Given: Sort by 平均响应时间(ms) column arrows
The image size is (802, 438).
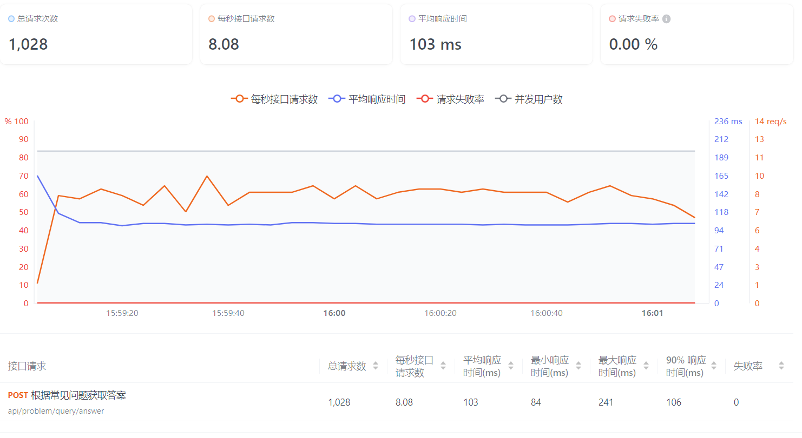Looking at the screenshot, I should 511,366.
